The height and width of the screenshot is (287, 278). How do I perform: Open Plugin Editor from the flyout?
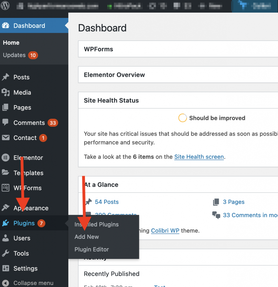pyautogui.click(x=92, y=249)
